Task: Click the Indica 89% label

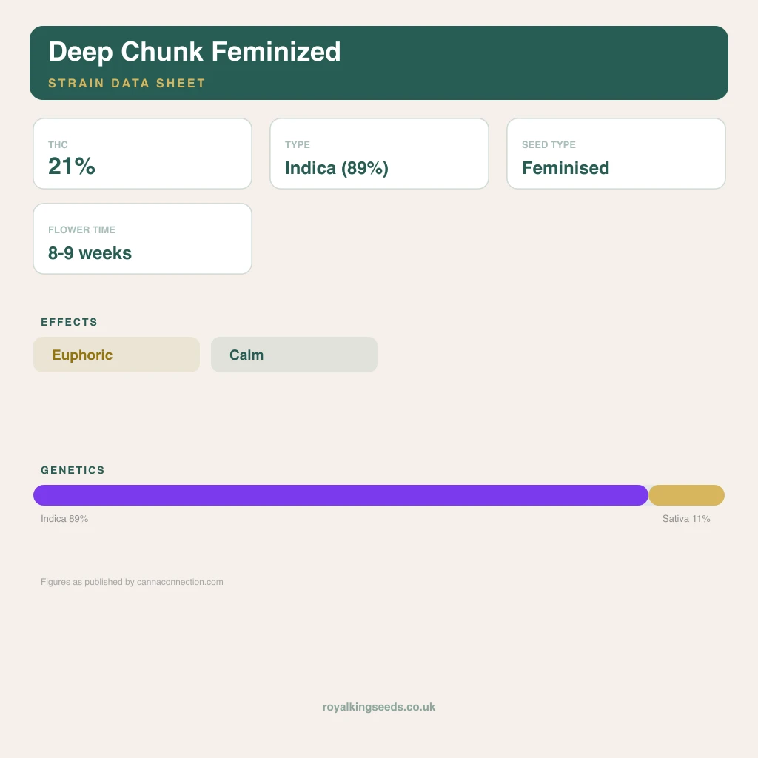Action: [64, 519]
